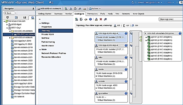The width and height of the screenshot is (183, 105).
Task: Open Storage navigator view icon
Action: pos(25,17)
